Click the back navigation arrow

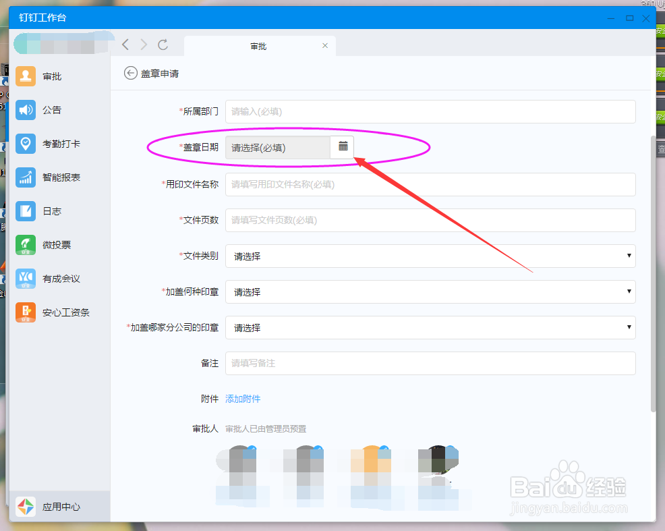[125, 45]
